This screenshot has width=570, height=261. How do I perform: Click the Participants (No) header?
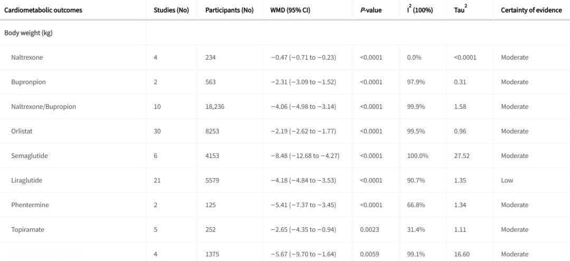(229, 10)
